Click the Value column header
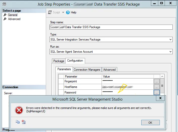The width and height of the screenshot is (178, 132). 128,77
